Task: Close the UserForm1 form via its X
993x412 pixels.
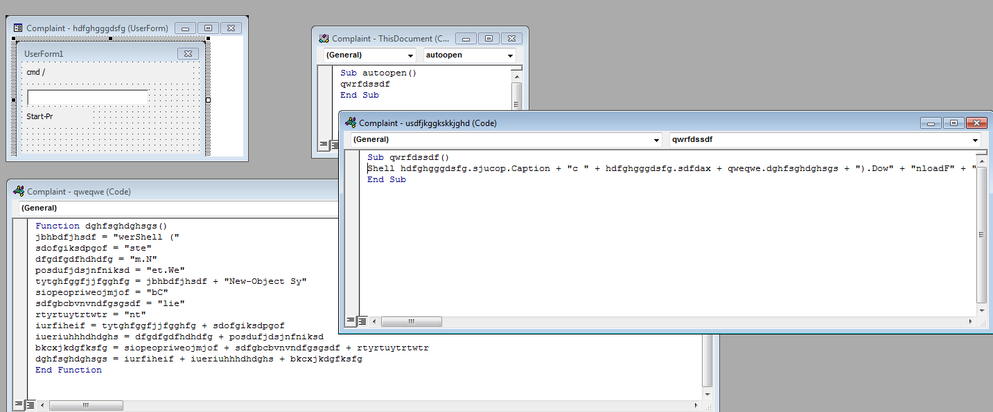Action: coord(188,53)
